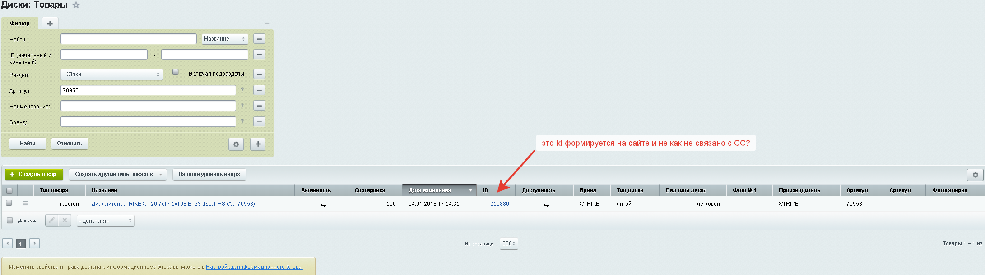Remove the Бренд filter row
Viewport: 985px width, 275px height.
pyautogui.click(x=259, y=122)
